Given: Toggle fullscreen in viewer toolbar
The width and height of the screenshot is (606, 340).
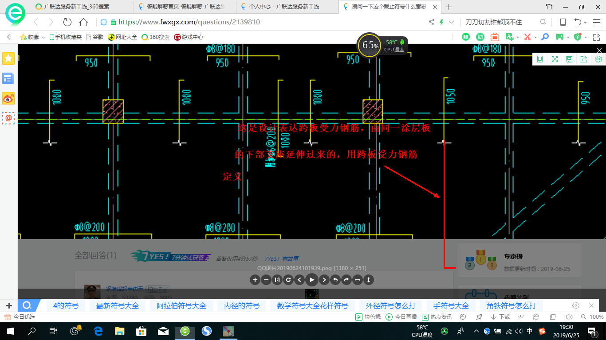Looking at the screenshot, I should [x=555, y=59].
